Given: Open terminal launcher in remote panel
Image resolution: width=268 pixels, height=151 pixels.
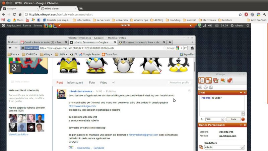Looking at the screenshot, I should (x=55, y=26).
